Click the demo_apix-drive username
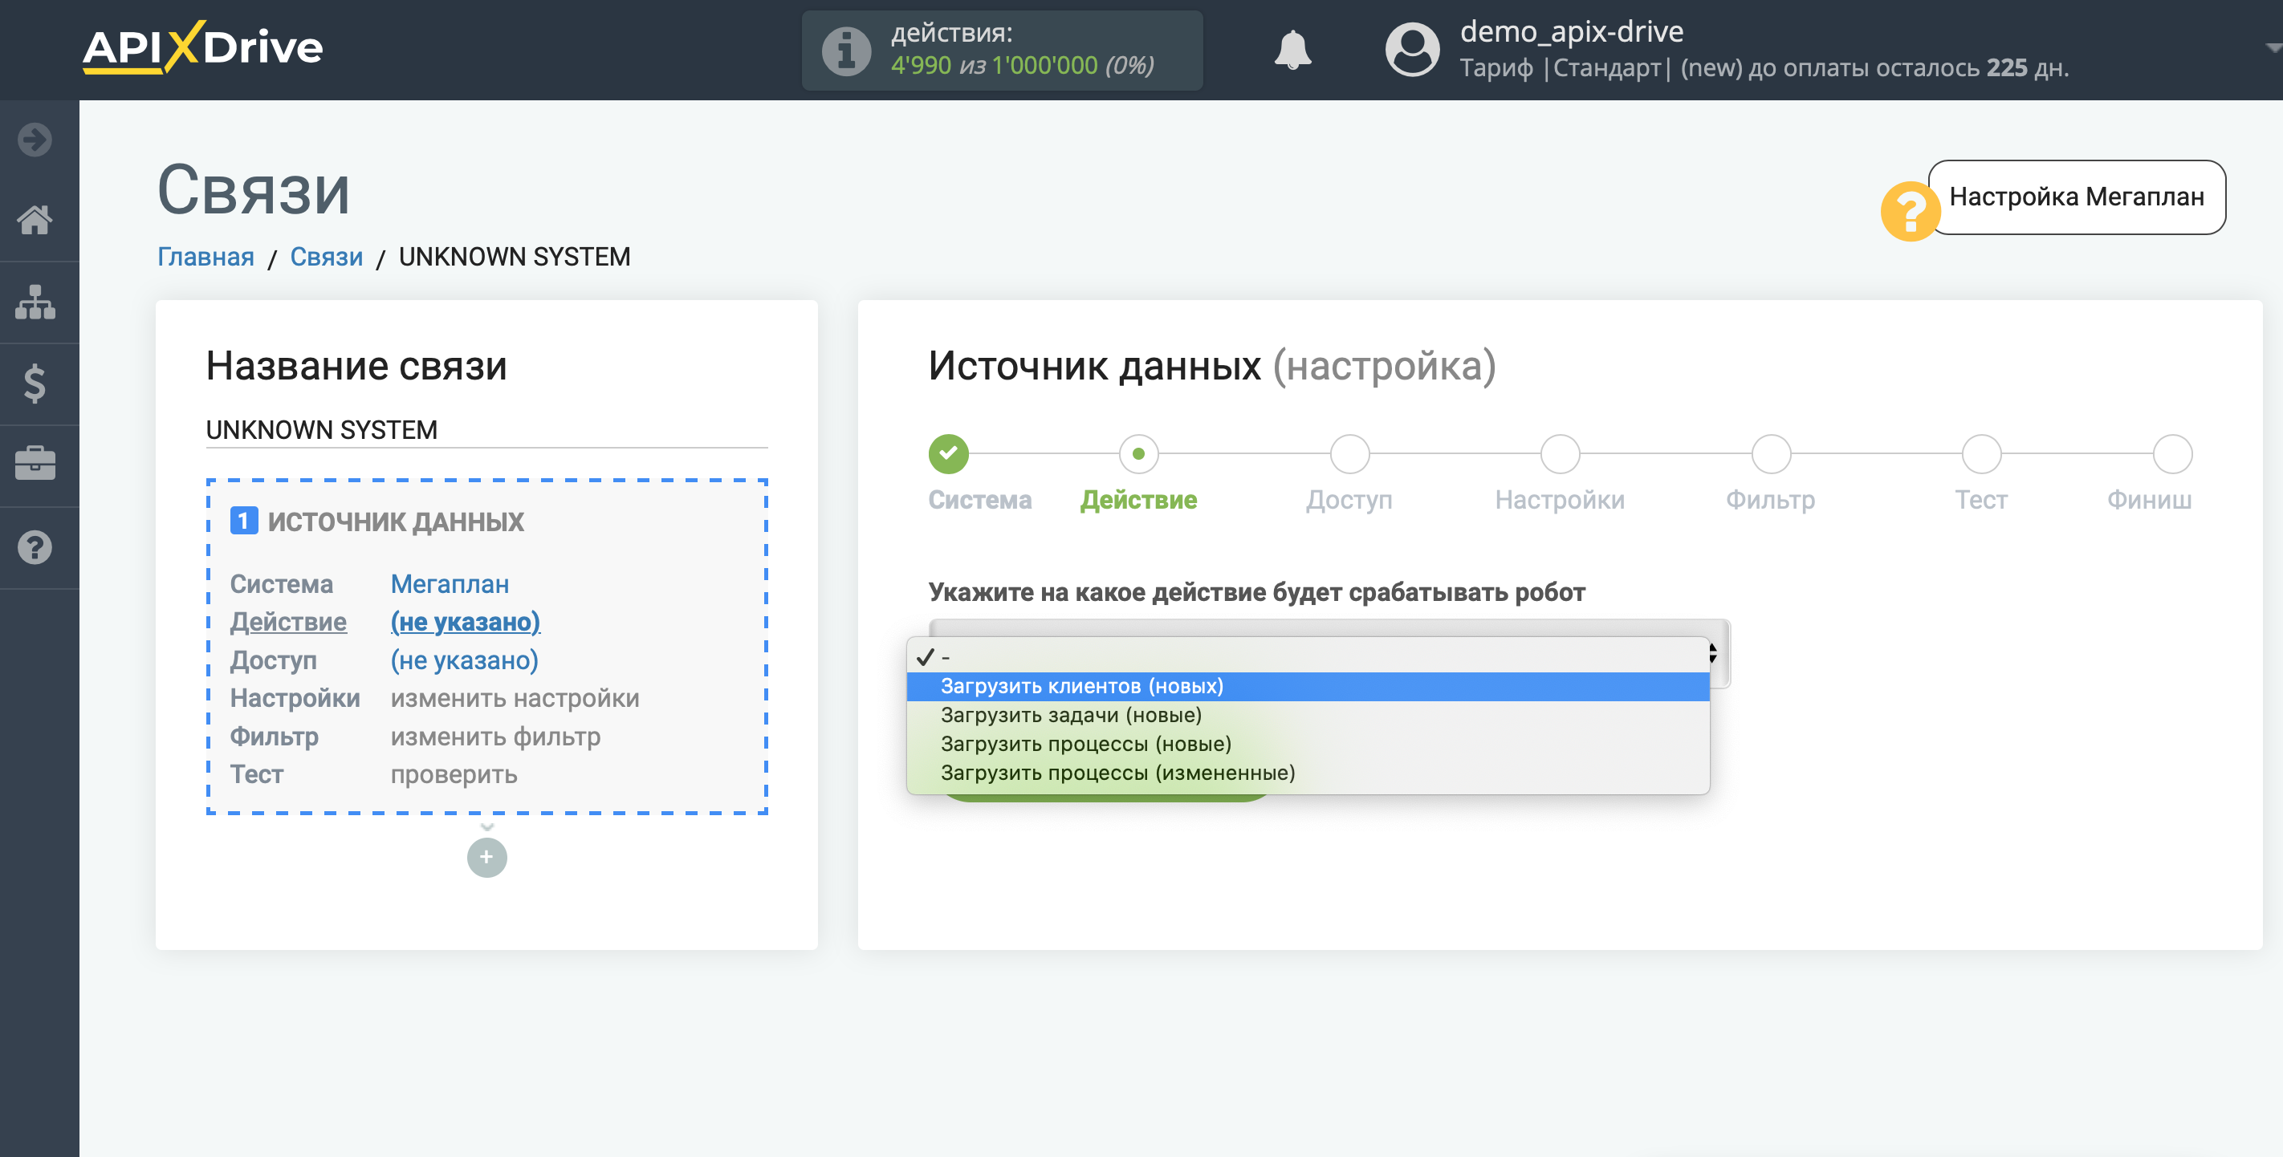Screen dimensions: 2283x1157 pos(1571,32)
